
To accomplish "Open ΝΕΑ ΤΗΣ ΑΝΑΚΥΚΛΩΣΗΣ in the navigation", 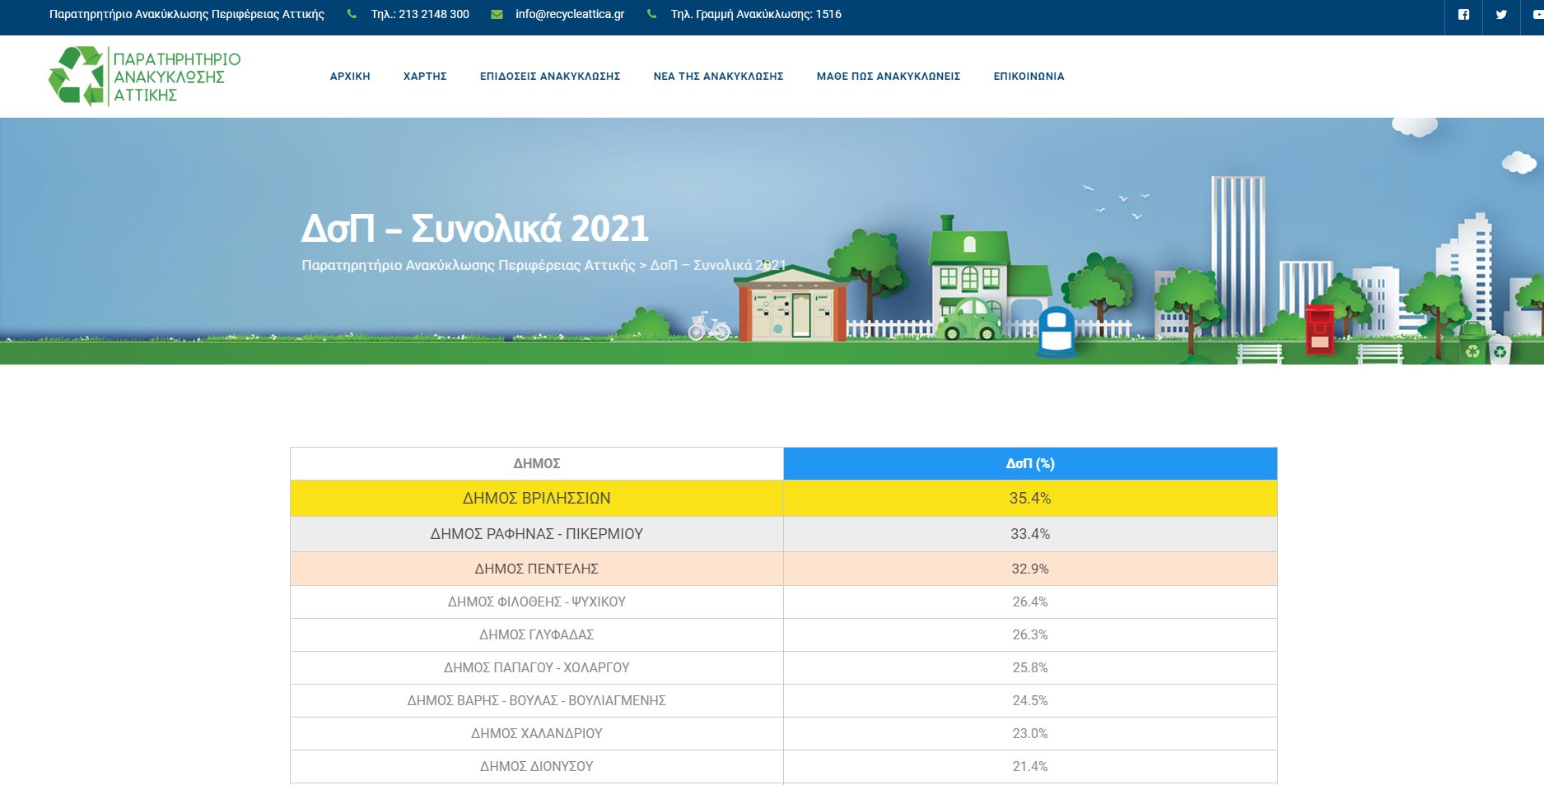I will click(x=718, y=77).
